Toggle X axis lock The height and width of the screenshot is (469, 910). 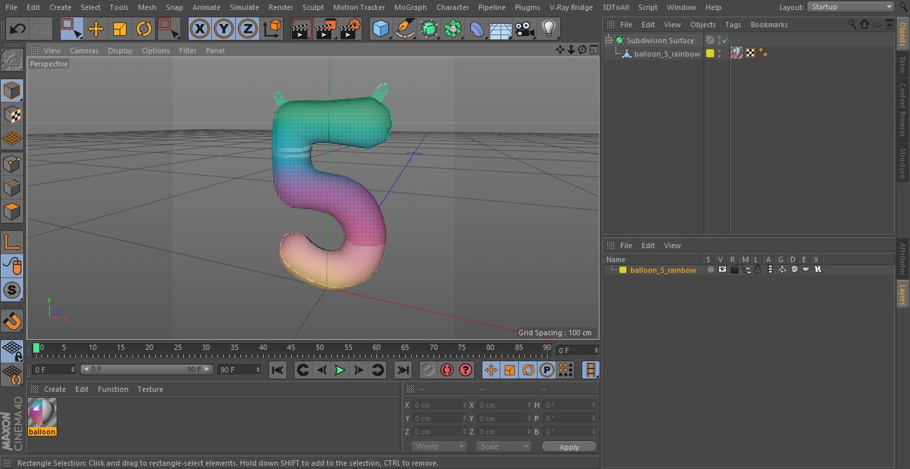tap(200, 29)
